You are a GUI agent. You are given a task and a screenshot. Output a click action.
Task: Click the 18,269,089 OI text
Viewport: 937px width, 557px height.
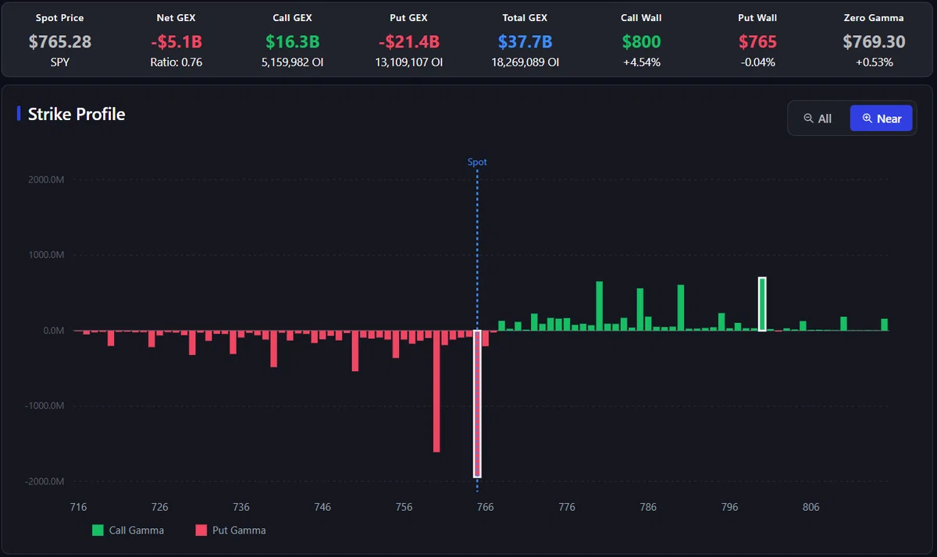coord(525,62)
